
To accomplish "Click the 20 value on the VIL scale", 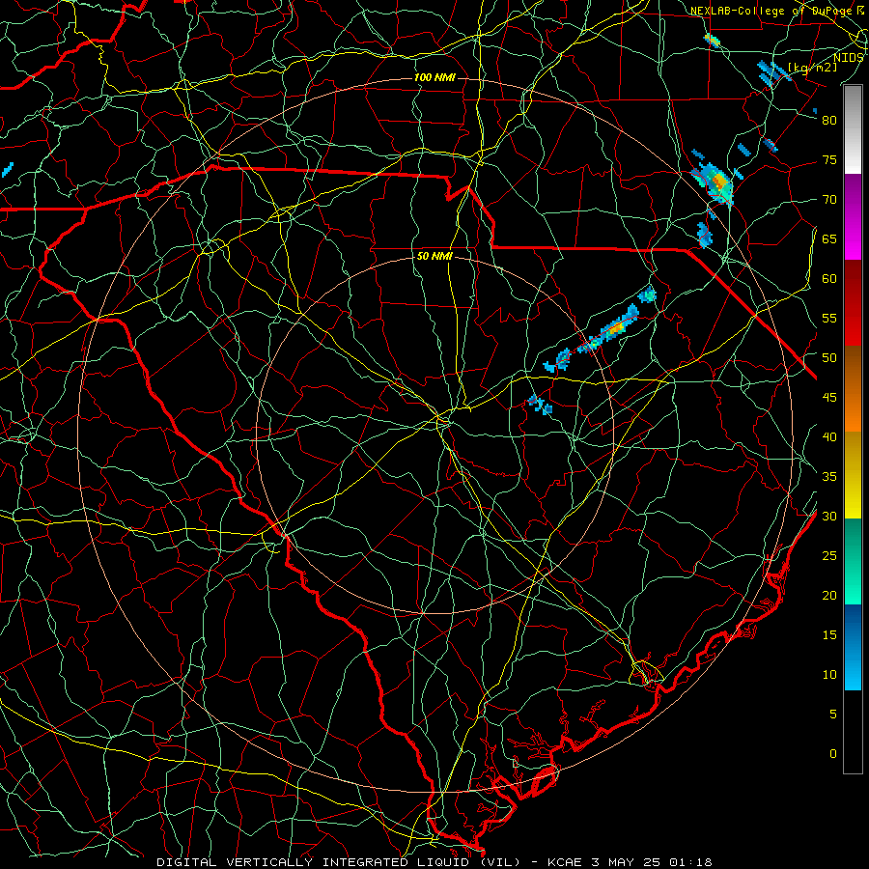I will coord(829,596).
